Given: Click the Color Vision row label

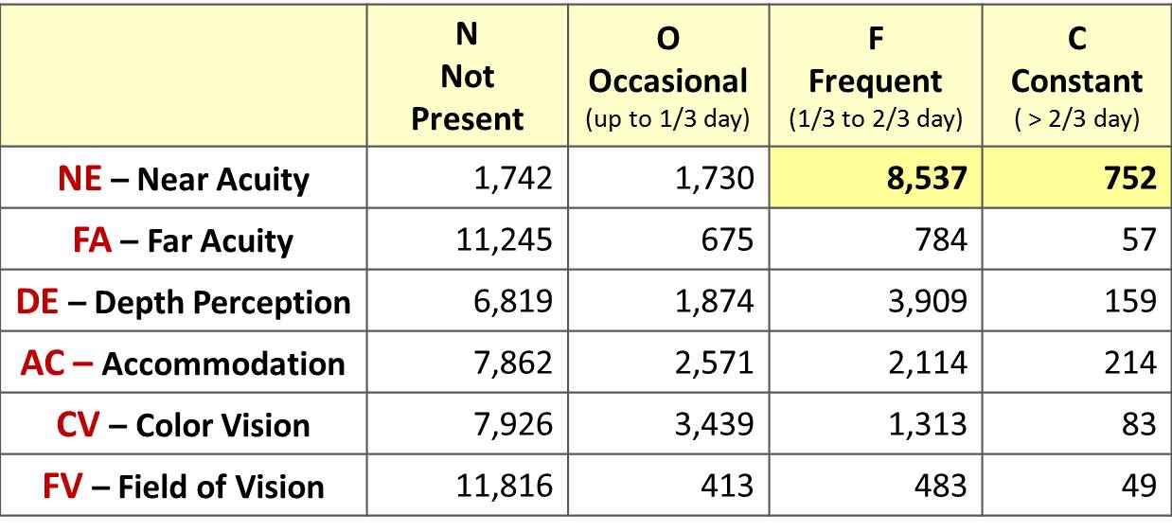Looking at the screenshot, I should (184, 425).
